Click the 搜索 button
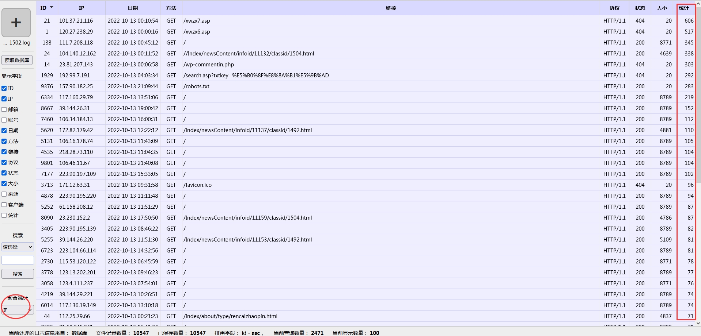 tap(18, 274)
